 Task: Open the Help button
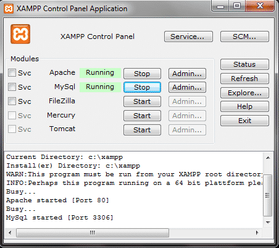click(x=244, y=106)
